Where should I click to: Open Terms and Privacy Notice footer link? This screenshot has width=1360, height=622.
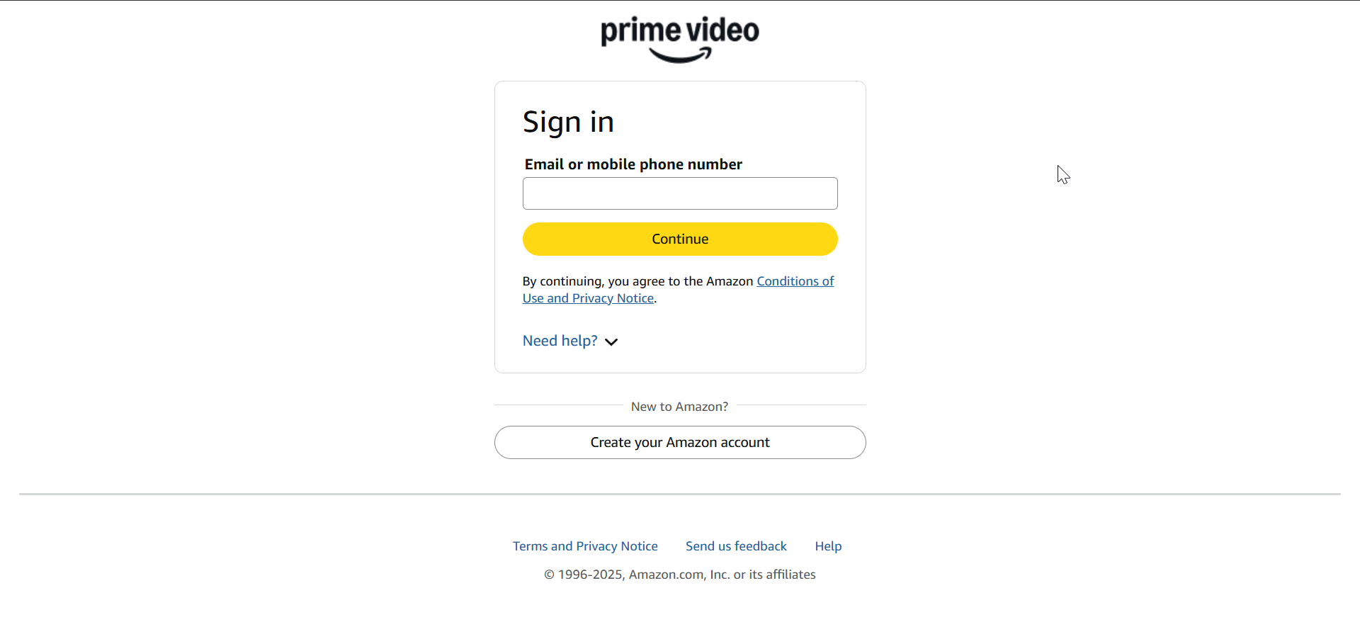(585, 546)
